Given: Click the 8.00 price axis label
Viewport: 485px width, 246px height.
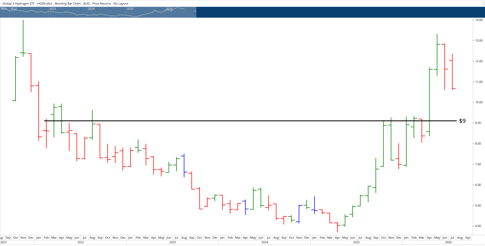Looking at the screenshot, I should [478, 144].
